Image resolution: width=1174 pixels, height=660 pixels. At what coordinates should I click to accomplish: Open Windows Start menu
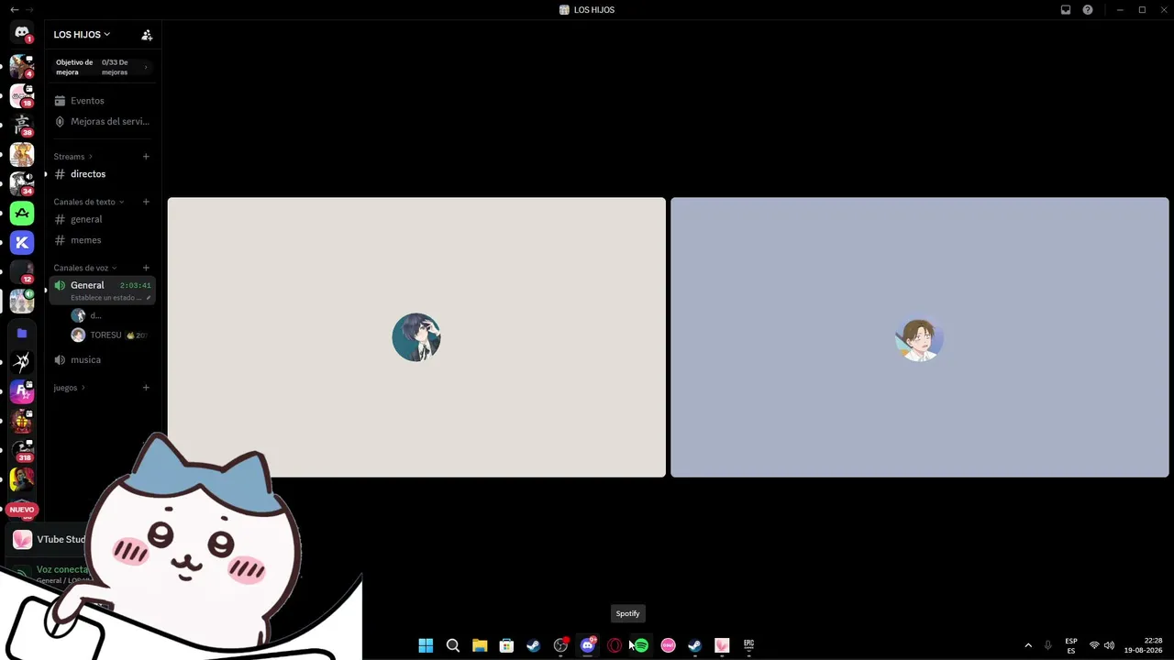[x=426, y=645]
